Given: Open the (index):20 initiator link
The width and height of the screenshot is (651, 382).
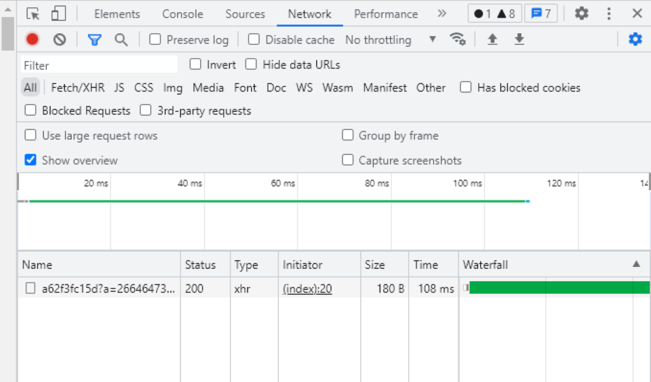Looking at the screenshot, I should click(x=307, y=289).
